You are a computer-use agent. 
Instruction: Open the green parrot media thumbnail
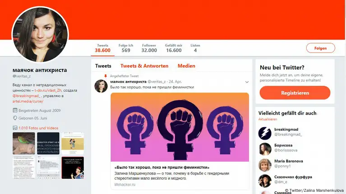tap(24, 143)
